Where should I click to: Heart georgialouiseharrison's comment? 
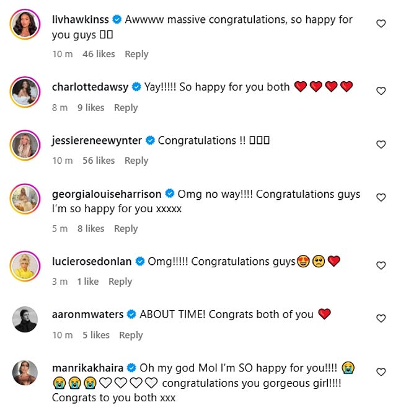pyautogui.click(x=381, y=198)
